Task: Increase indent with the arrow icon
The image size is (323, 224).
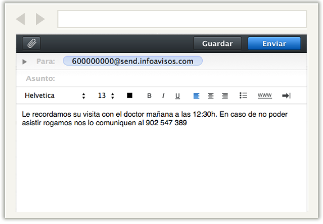Action: pyautogui.click(x=286, y=95)
